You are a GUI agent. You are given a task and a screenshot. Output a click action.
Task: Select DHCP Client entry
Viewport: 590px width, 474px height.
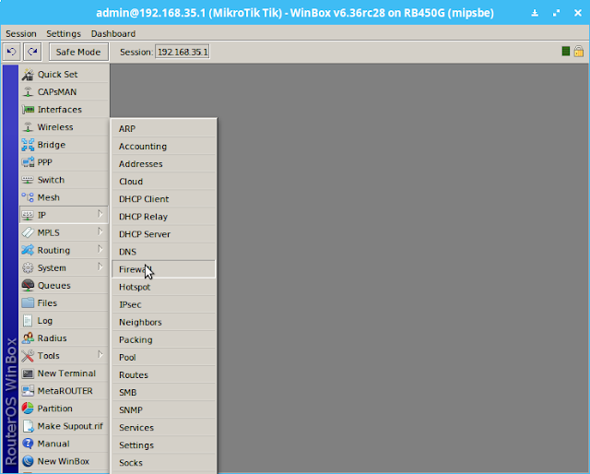click(164, 199)
